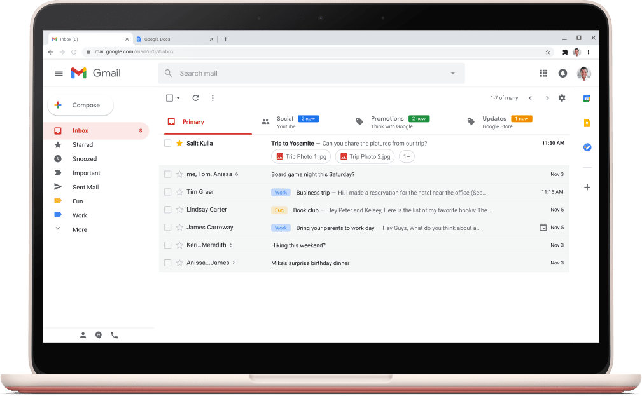Open the main menu hamburger
The height and width of the screenshot is (396, 642).
(59, 72)
